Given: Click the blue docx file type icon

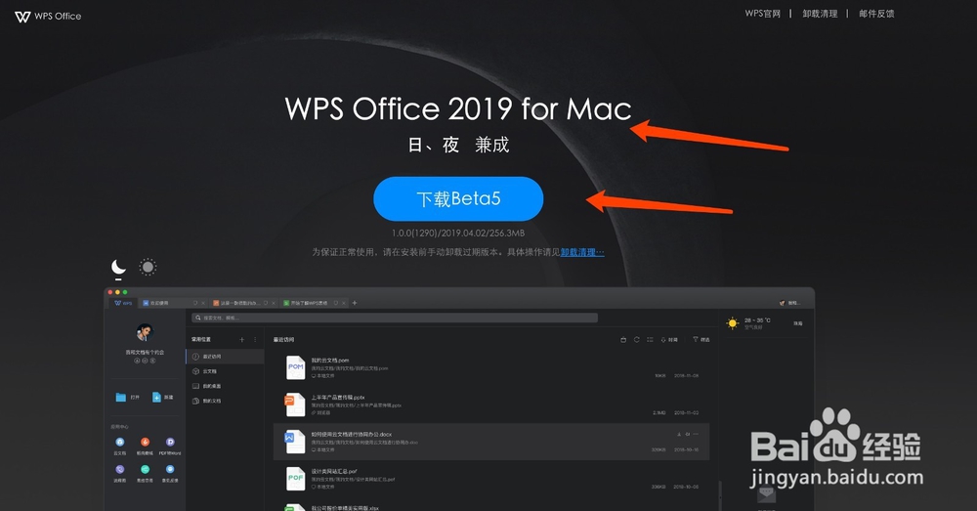Looking at the screenshot, I should tap(295, 442).
